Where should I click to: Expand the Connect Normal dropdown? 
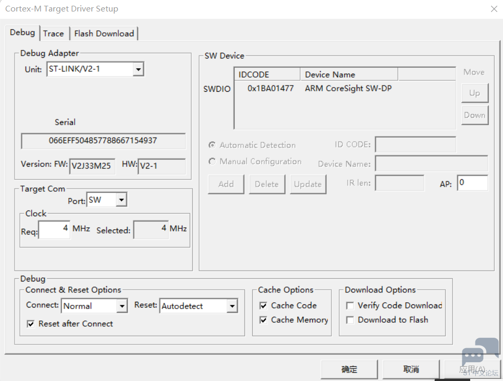coord(122,306)
